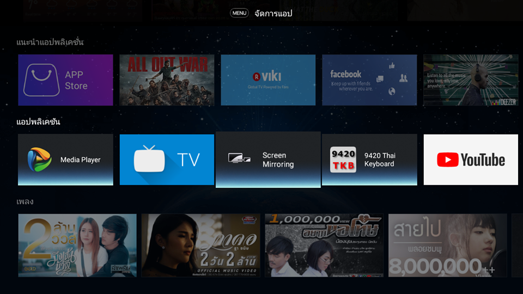Click the shopping bag icon in APP Store
523x294 pixels.
[41, 81]
